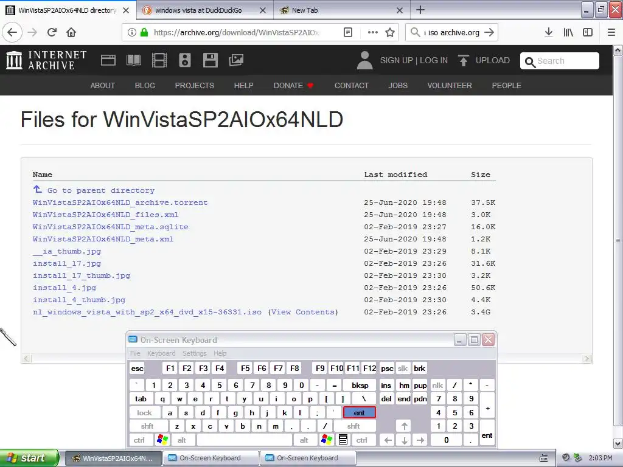The height and width of the screenshot is (467, 623).
Task: Toggle the lock (caps) key
Action: tap(145, 413)
